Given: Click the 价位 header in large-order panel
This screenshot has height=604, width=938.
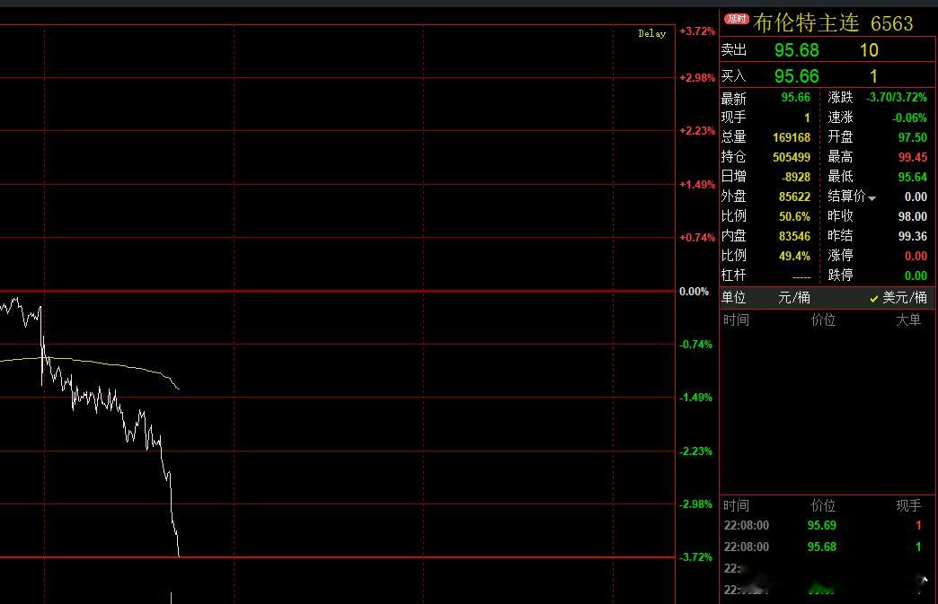Looking at the screenshot, I should [823, 320].
